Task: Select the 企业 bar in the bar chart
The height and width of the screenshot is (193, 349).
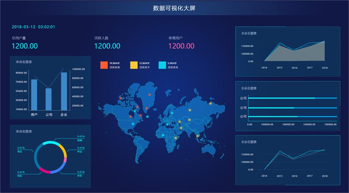Action: 64,91
